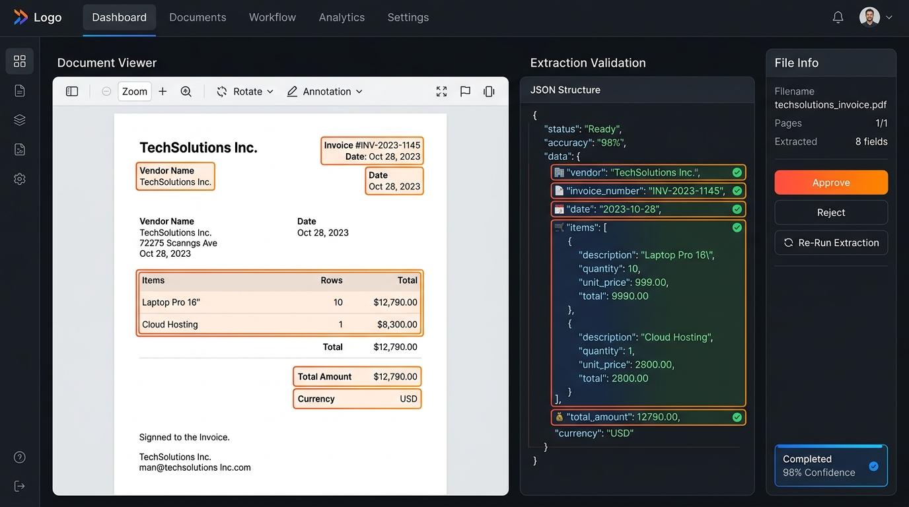909x507 pixels.
Task: Click the "currency": "USD" JSON line
Action: tap(594, 433)
